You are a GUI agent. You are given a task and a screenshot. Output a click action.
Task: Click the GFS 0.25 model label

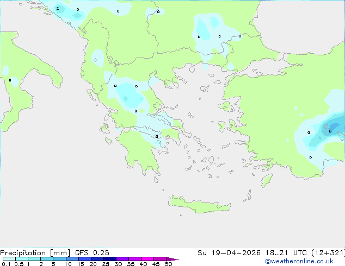[92, 253]
